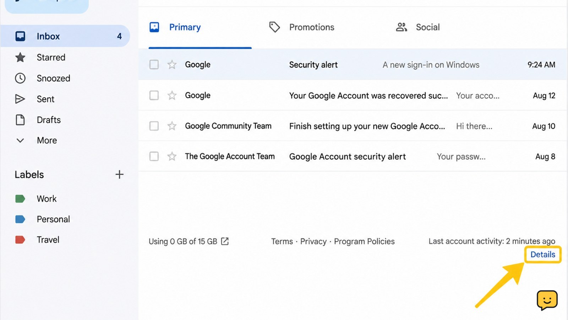Image resolution: width=568 pixels, height=320 pixels.
Task: Click the 'Last account activity: 2 minutes ago' text
Action: point(492,241)
